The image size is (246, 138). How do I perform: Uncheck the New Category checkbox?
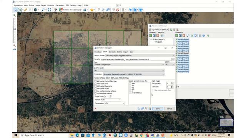click(x=154, y=39)
